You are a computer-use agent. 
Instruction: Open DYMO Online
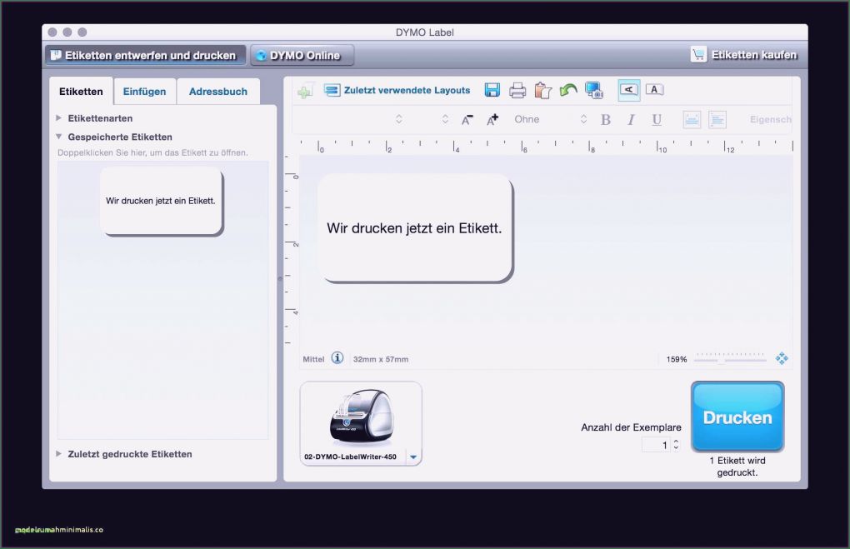click(x=302, y=55)
